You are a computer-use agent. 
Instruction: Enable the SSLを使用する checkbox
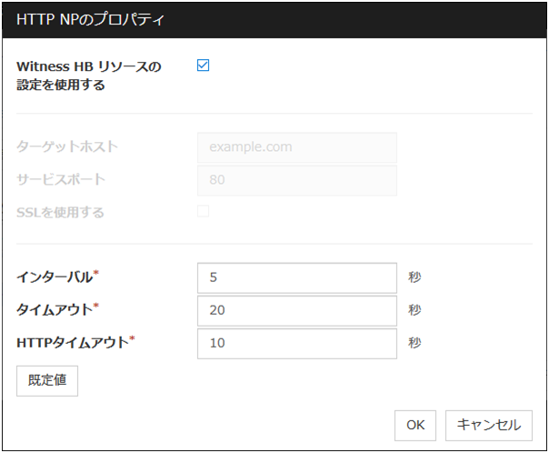pyautogui.click(x=204, y=212)
